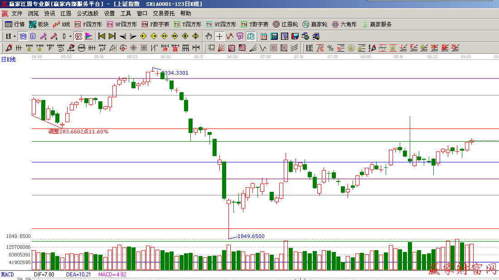The image size is (499, 280).
Task: Expand the candlestick chart type dropdown arrow
Action: pos(70,36)
